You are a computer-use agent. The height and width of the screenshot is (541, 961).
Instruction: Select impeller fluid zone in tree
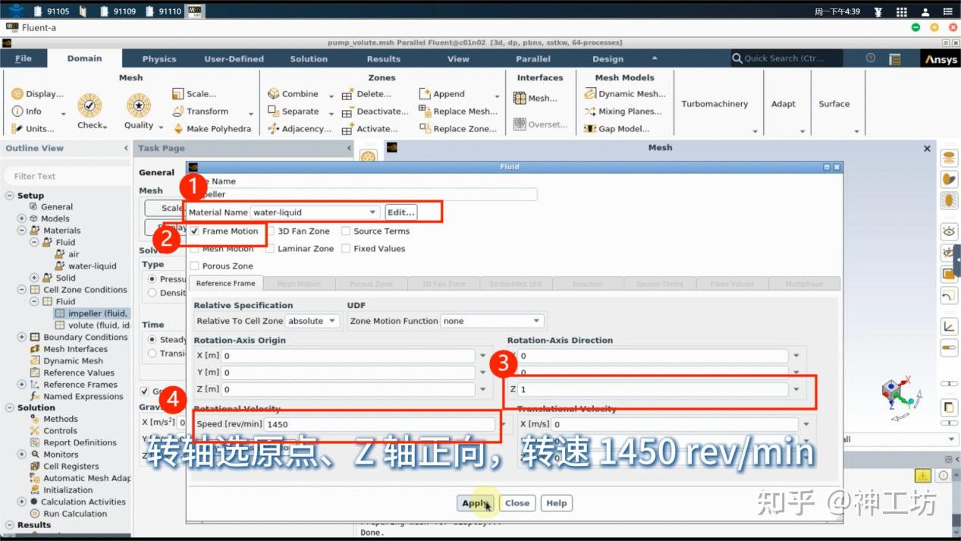pyautogui.click(x=92, y=313)
